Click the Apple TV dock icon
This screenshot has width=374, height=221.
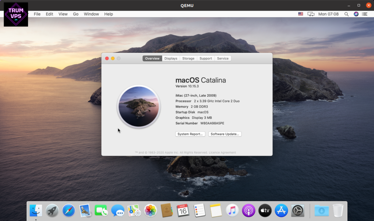(x=265, y=210)
